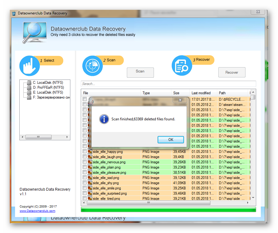Click the C: LocalDisk drive icon
278x233 pixels.
click(29, 83)
